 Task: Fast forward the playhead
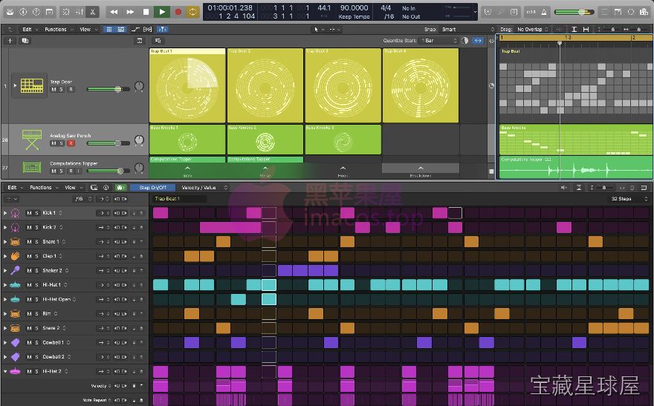[130, 12]
